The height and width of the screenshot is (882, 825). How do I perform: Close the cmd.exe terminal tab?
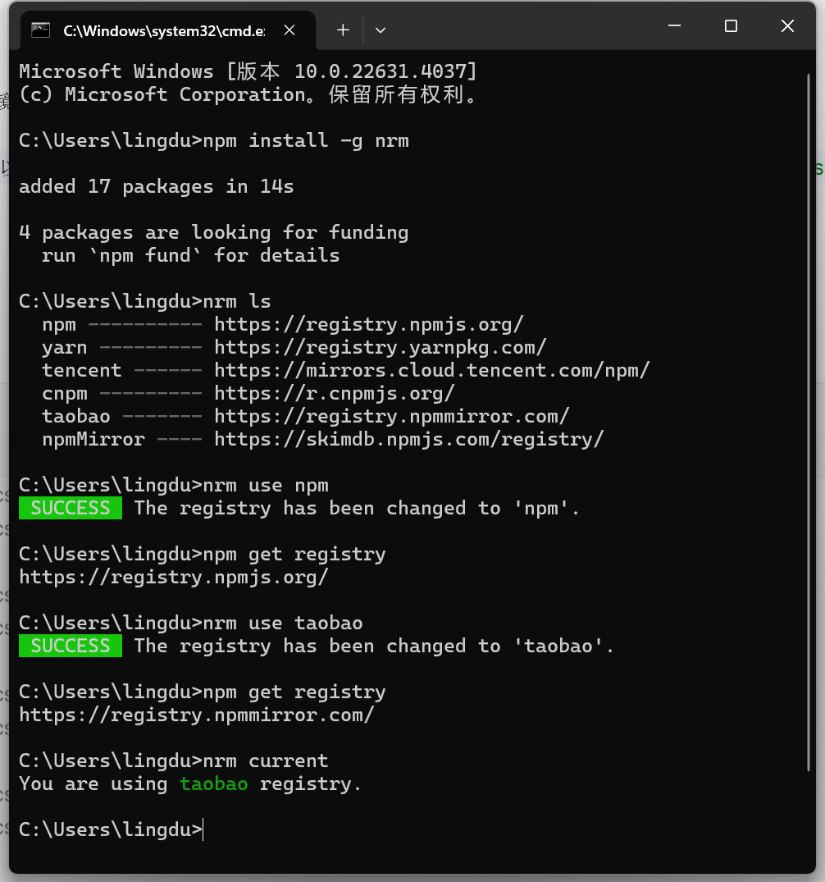(289, 30)
